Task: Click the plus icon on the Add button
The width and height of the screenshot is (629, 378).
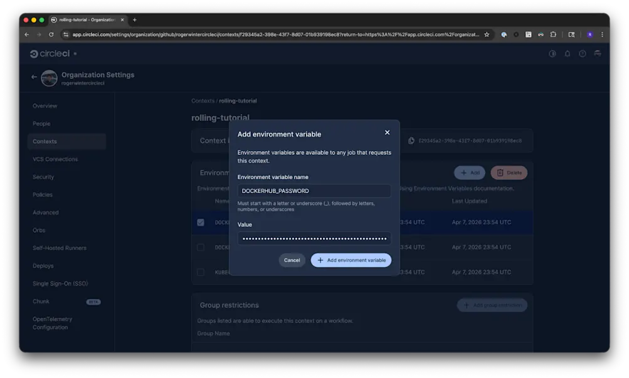Action: click(x=462, y=172)
